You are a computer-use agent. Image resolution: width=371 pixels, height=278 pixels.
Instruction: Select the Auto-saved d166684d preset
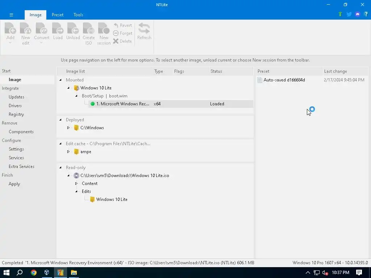[284, 80]
